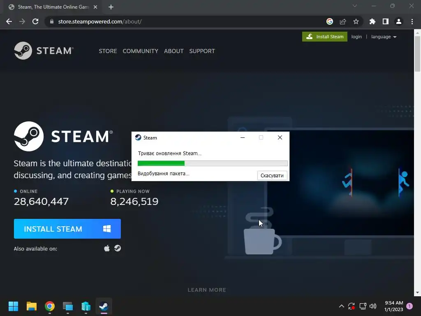
Task: Click the Steam logo in the header
Action: click(x=44, y=51)
